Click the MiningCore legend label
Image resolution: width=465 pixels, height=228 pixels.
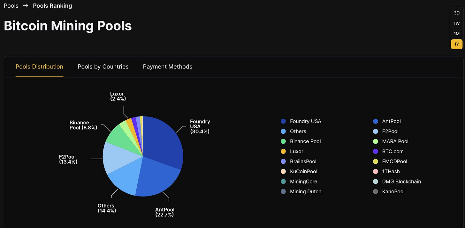tap(304, 182)
